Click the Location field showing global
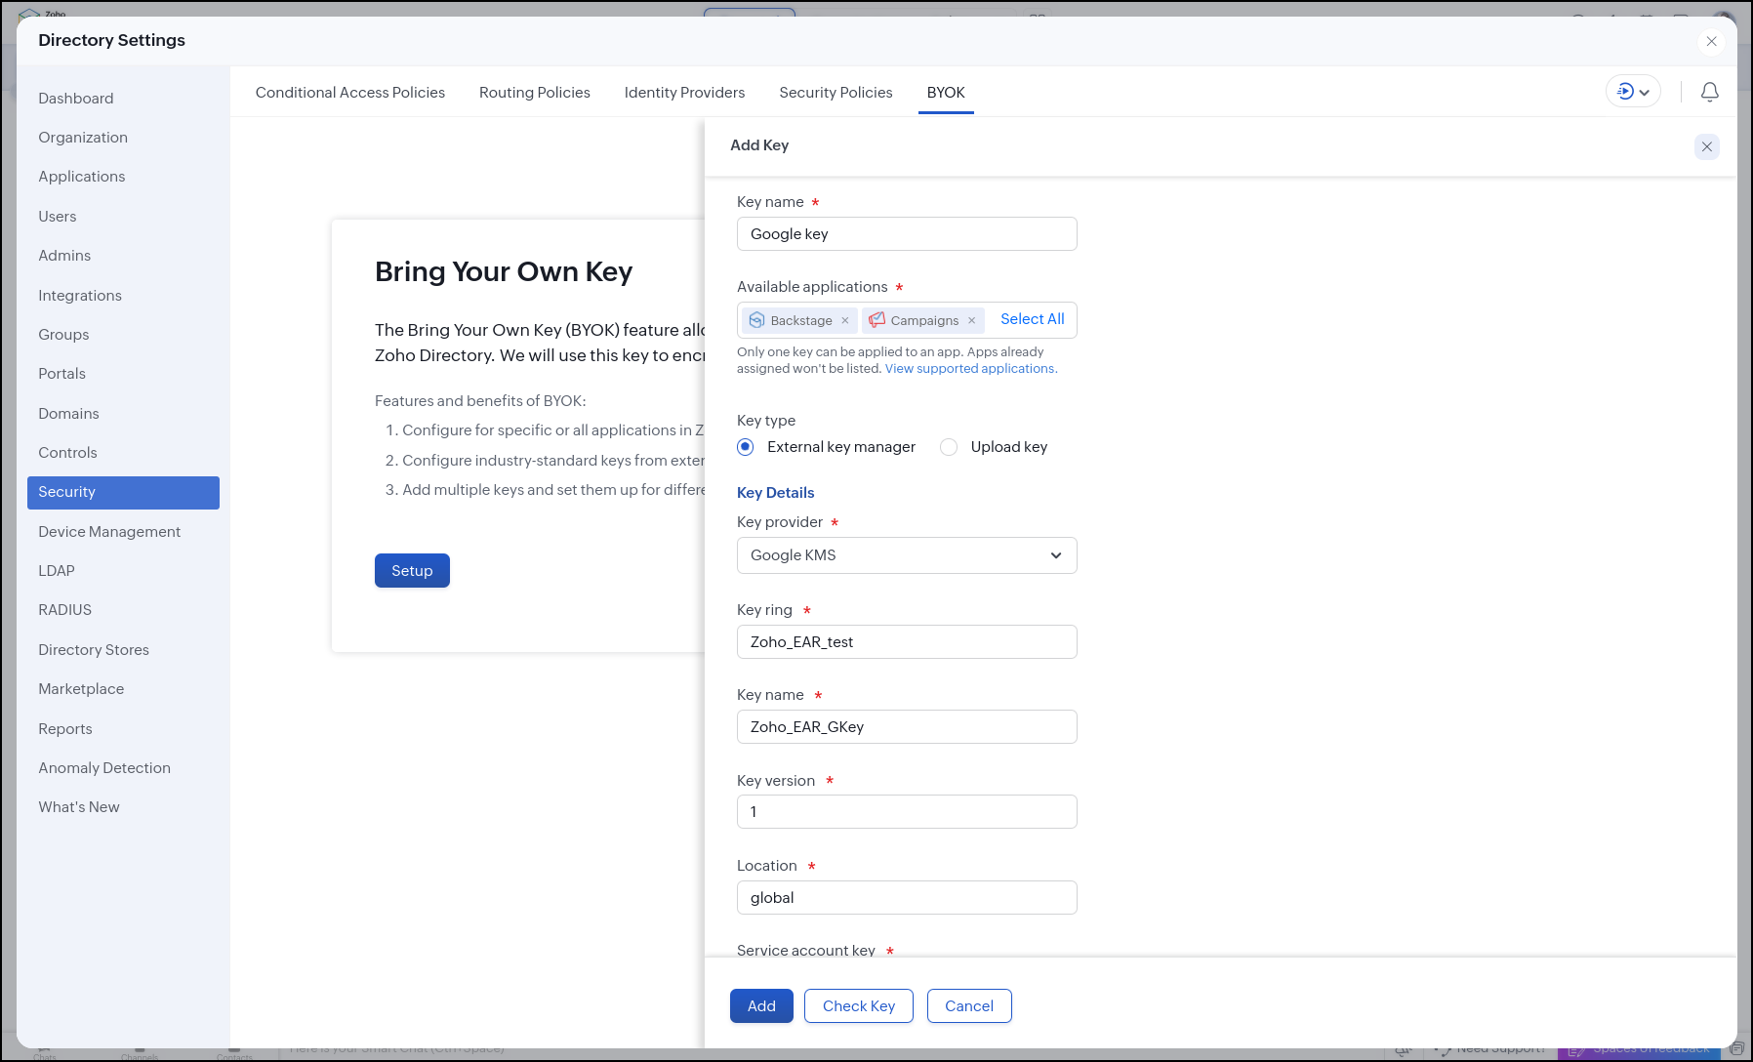 pyautogui.click(x=907, y=898)
